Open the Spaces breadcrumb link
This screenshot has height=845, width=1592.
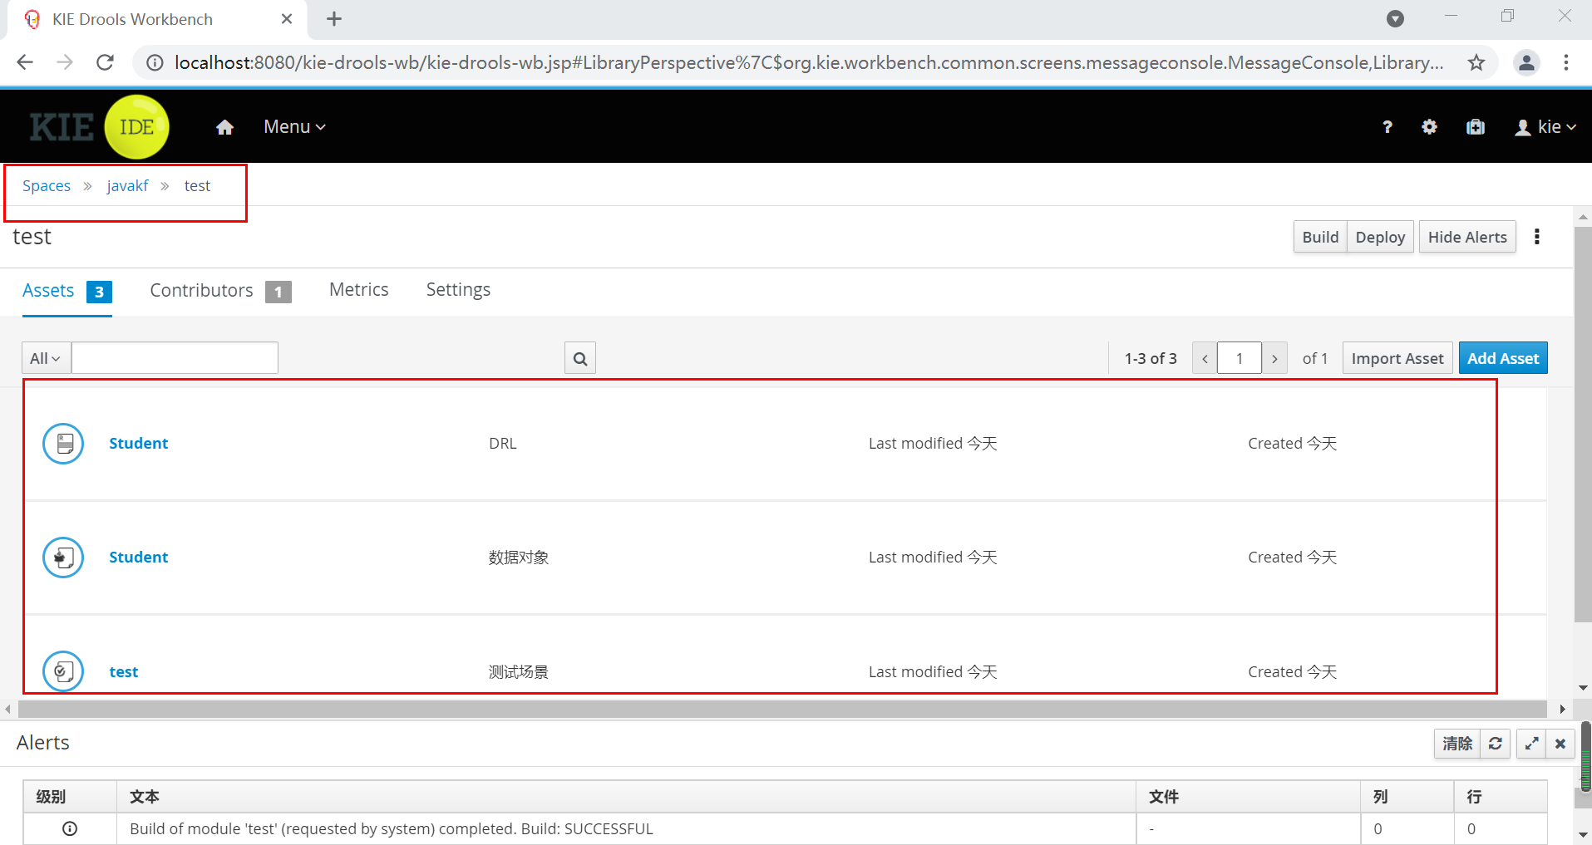click(x=46, y=185)
